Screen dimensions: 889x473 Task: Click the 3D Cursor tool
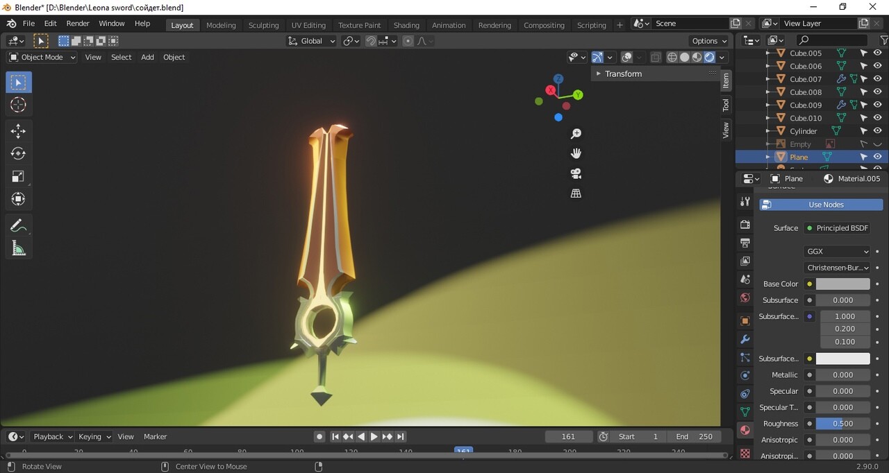[x=19, y=105]
